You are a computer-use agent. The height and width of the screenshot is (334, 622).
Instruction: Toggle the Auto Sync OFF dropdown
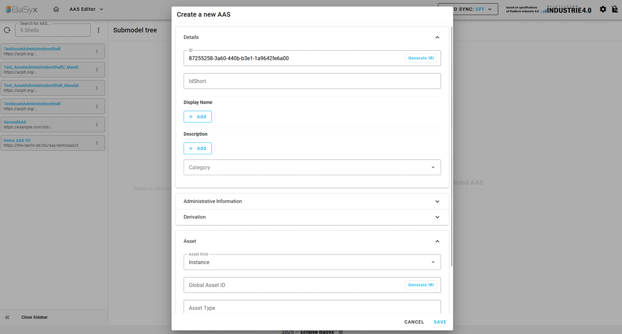tap(468, 9)
